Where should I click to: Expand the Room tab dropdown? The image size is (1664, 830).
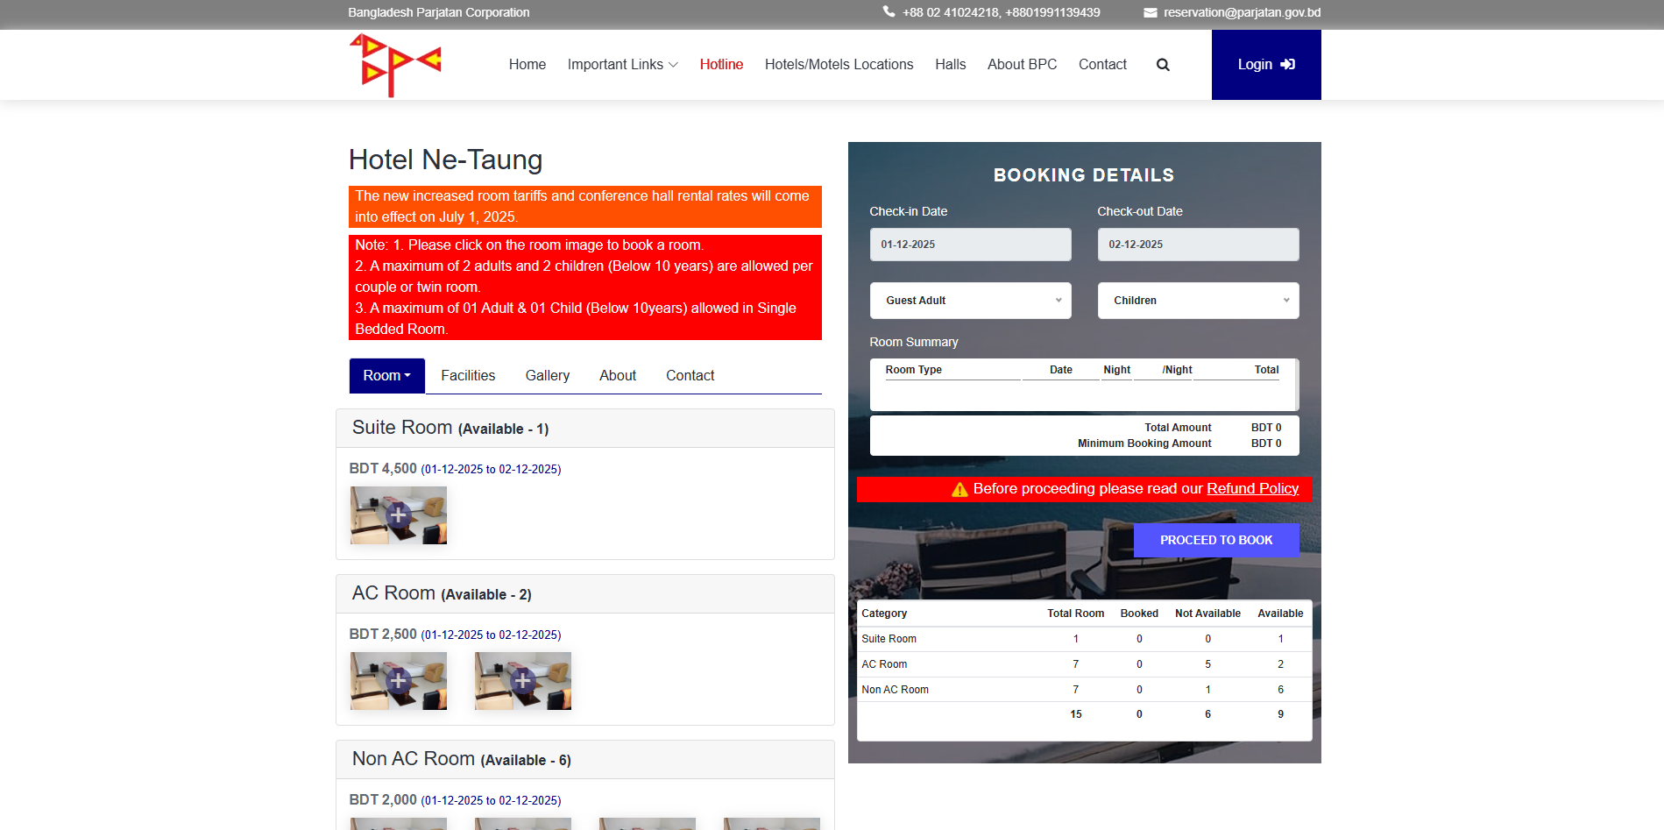386,376
